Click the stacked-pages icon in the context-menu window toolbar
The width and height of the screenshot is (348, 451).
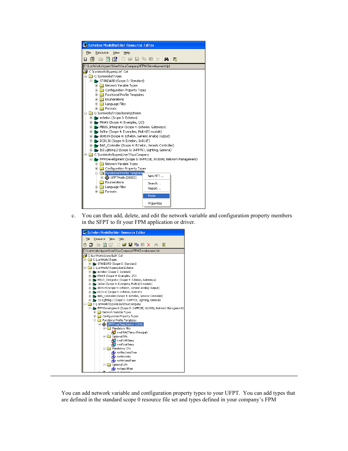coord(92,59)
